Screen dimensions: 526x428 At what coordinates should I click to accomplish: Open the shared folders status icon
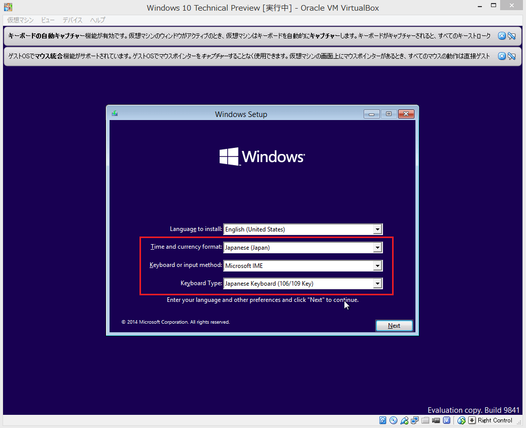(426, 420)
